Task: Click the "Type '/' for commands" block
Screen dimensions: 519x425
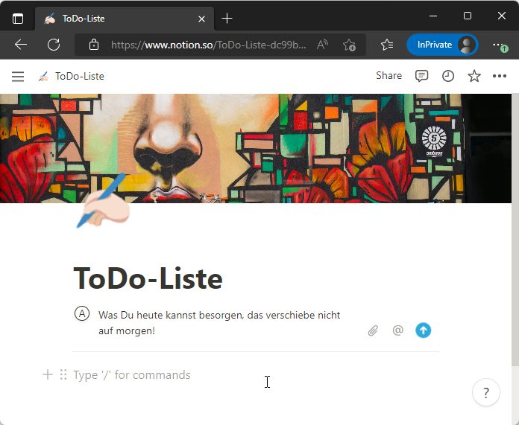Action: pyautogui.click(x=132, y=375)
